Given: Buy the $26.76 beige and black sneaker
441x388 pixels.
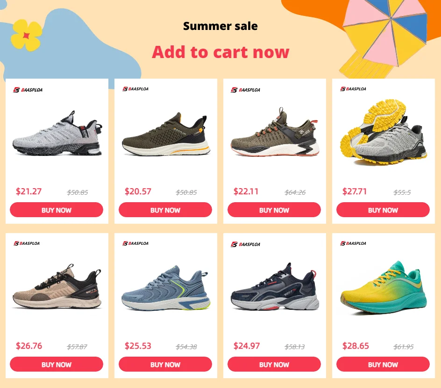Looking at the screenshot, I should coord(57,364).
